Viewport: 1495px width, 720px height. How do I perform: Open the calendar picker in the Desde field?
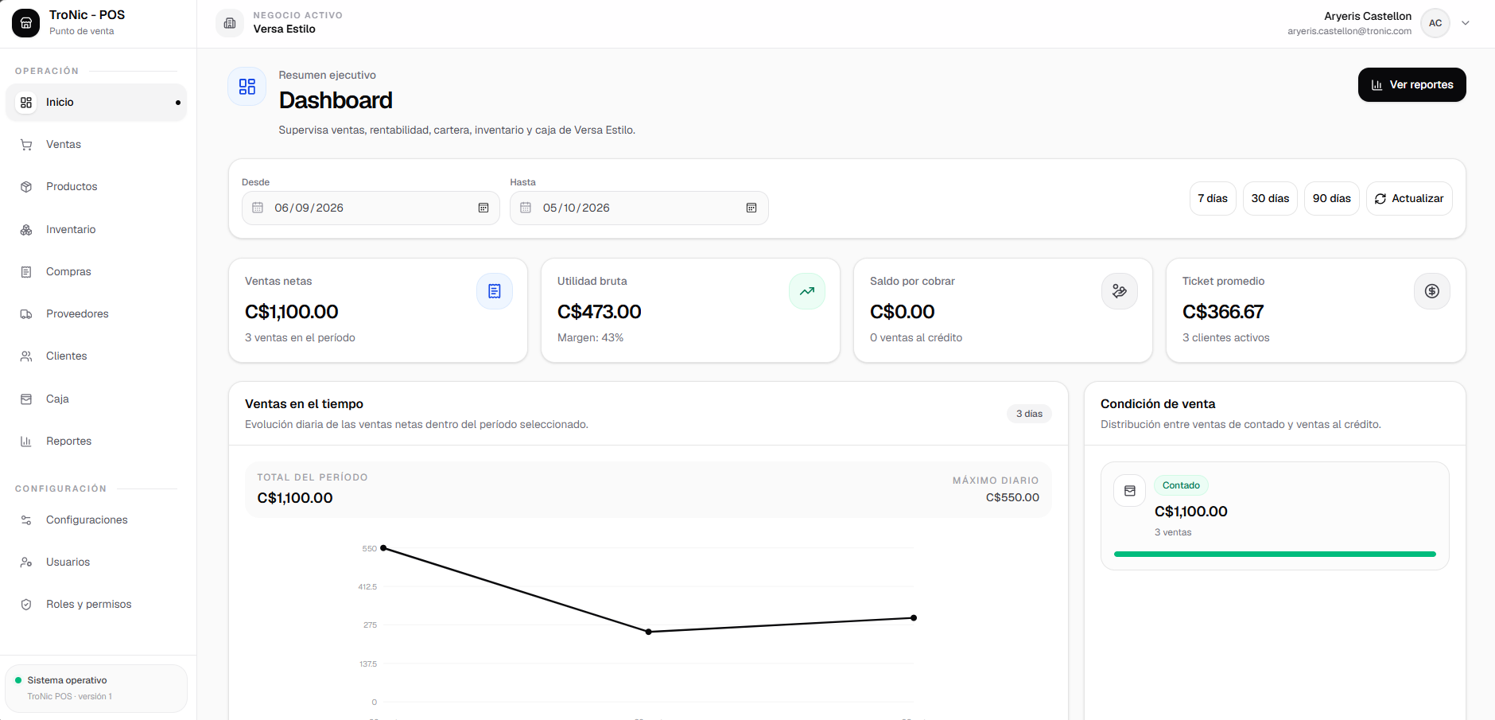click(483, 208)
